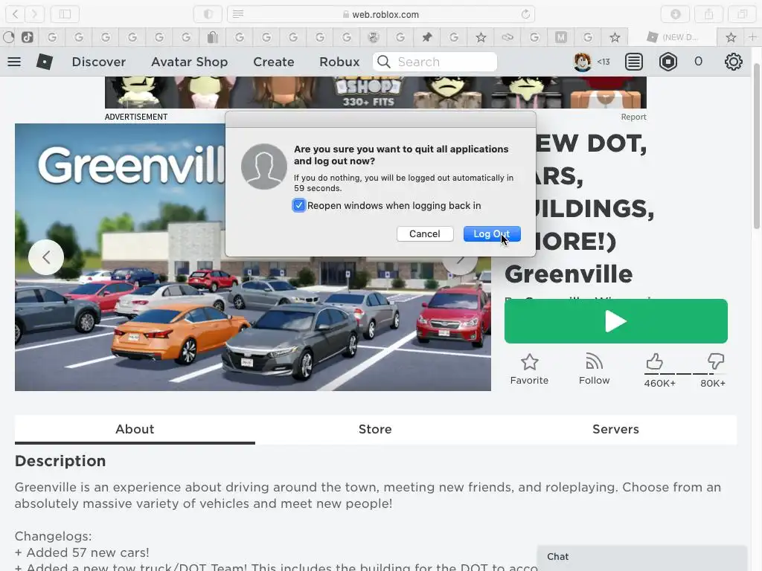Open the Robux nav item

click(339, 62)
